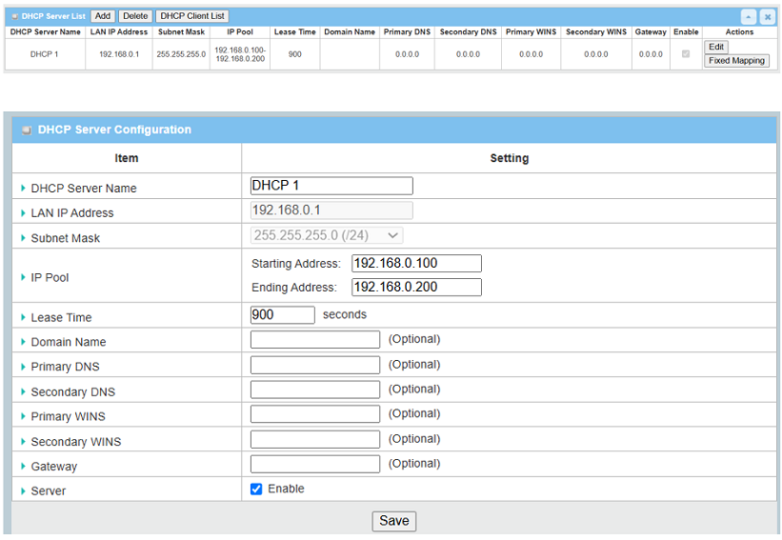Open the Subnet Mask dropdown
This screenshot has height=540, width=782.
tap(327, 235)
